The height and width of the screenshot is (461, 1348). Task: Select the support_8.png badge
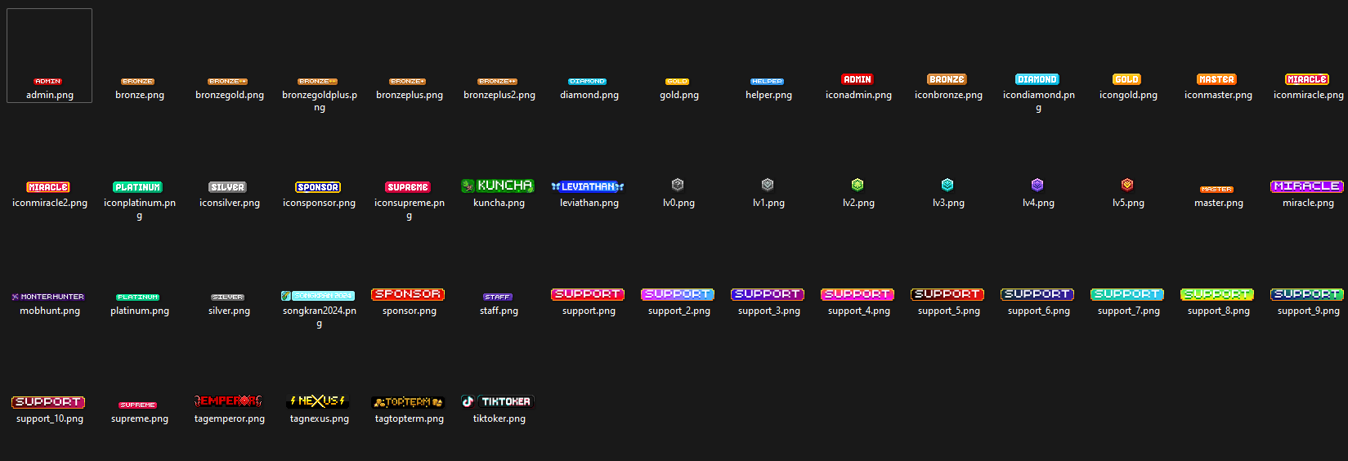[x=1217, y=294]
